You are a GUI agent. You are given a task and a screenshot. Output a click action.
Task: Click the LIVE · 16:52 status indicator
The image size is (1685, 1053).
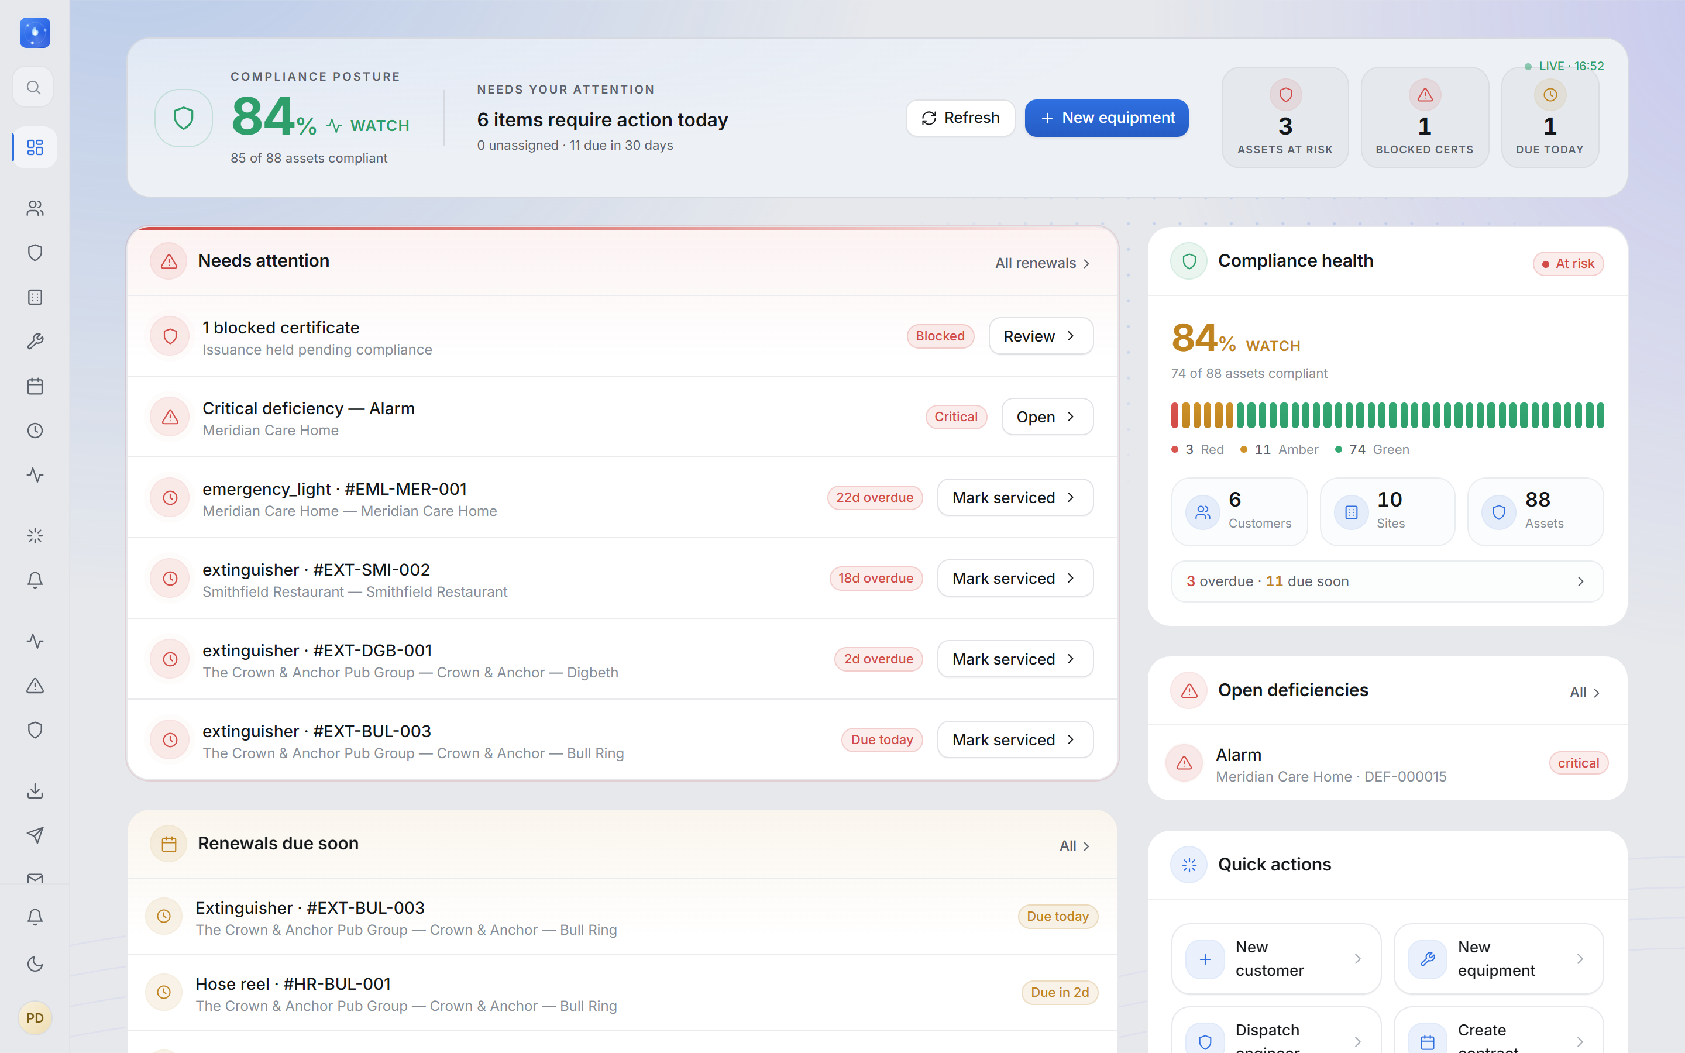click(x=1564, y=66)
